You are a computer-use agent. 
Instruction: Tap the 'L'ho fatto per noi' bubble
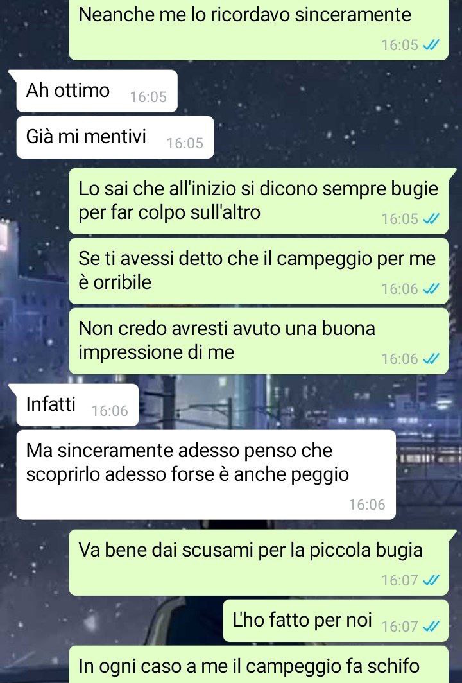[336, 621]
